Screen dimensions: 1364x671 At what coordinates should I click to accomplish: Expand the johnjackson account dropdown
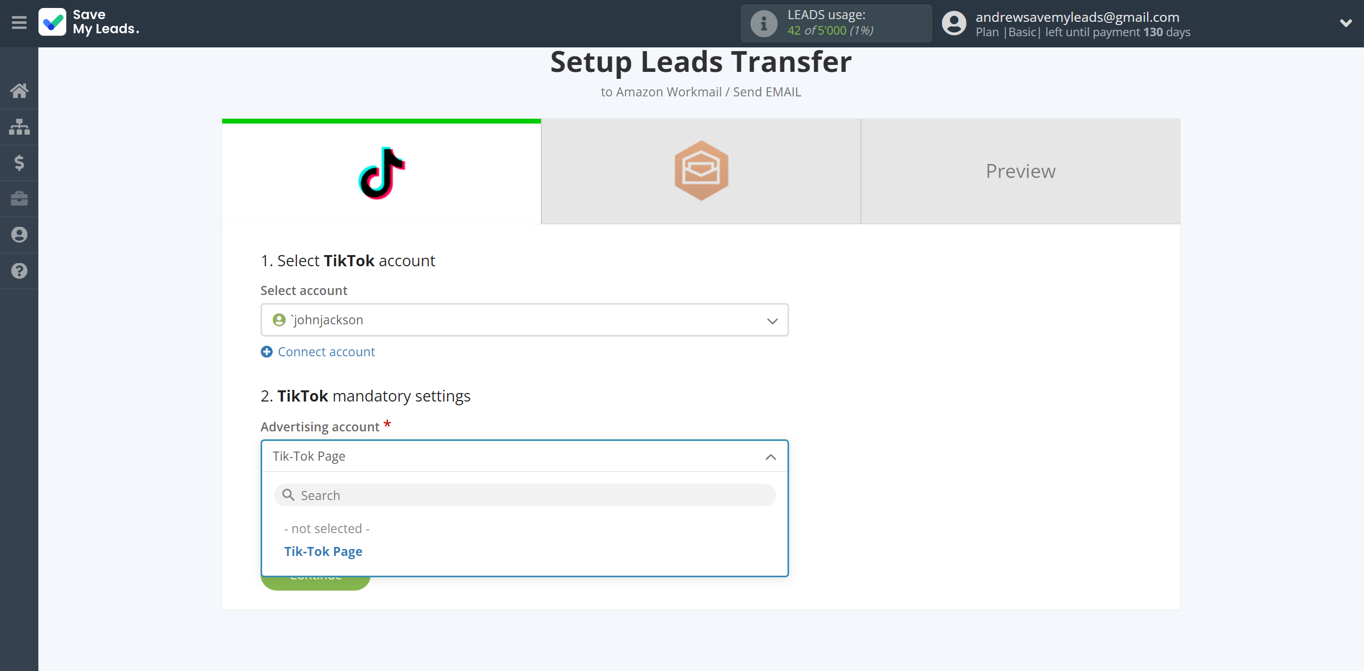(772, 320)
